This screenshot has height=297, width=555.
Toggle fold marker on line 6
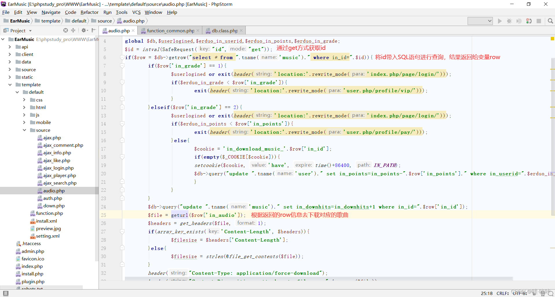(122, 57)
